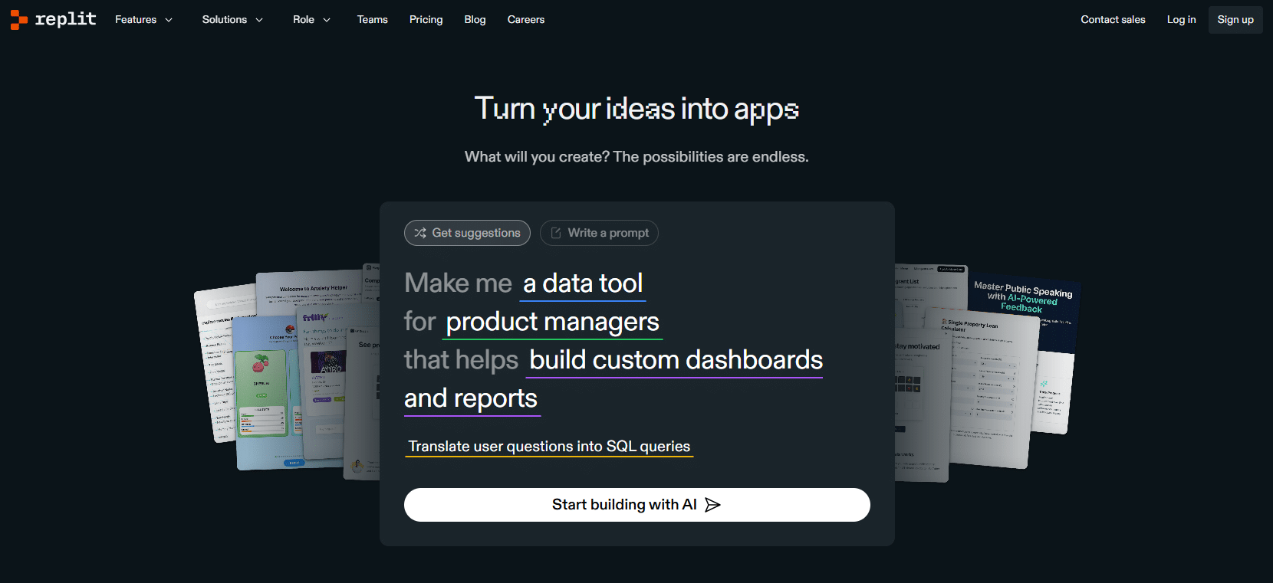The image size is (1273, 583).
Task: Click the Replit logo icon
Action: pos(18,20)
